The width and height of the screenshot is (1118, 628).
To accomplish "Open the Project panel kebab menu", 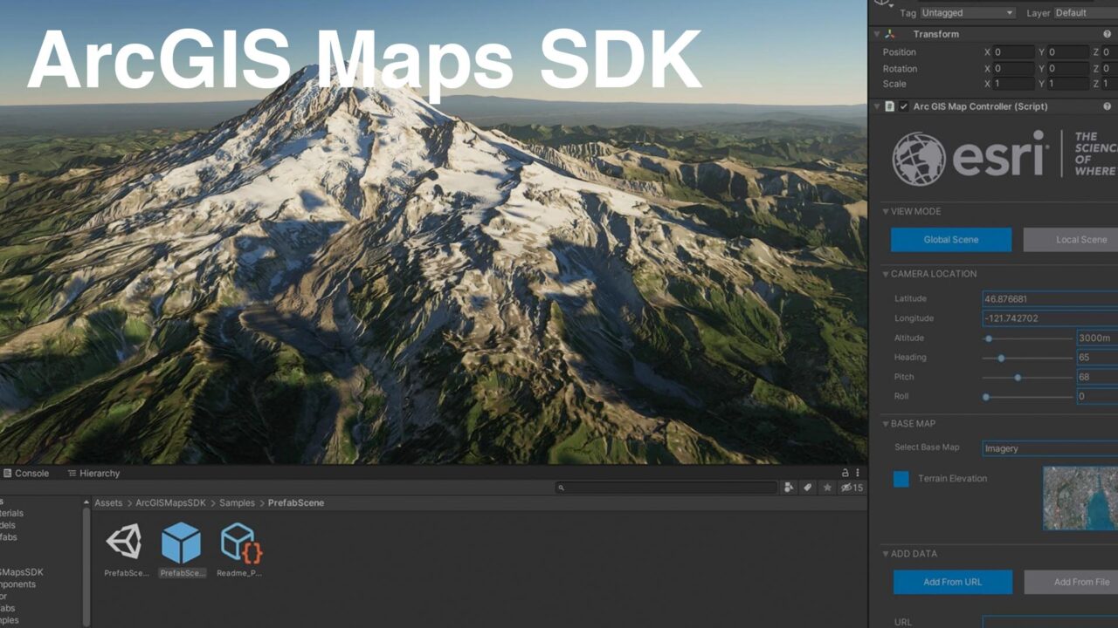I will click(x=857, y=473).
